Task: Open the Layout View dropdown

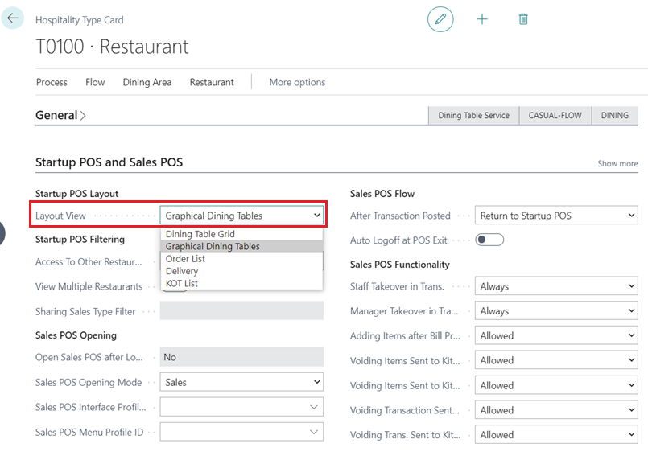Action: 241,216
